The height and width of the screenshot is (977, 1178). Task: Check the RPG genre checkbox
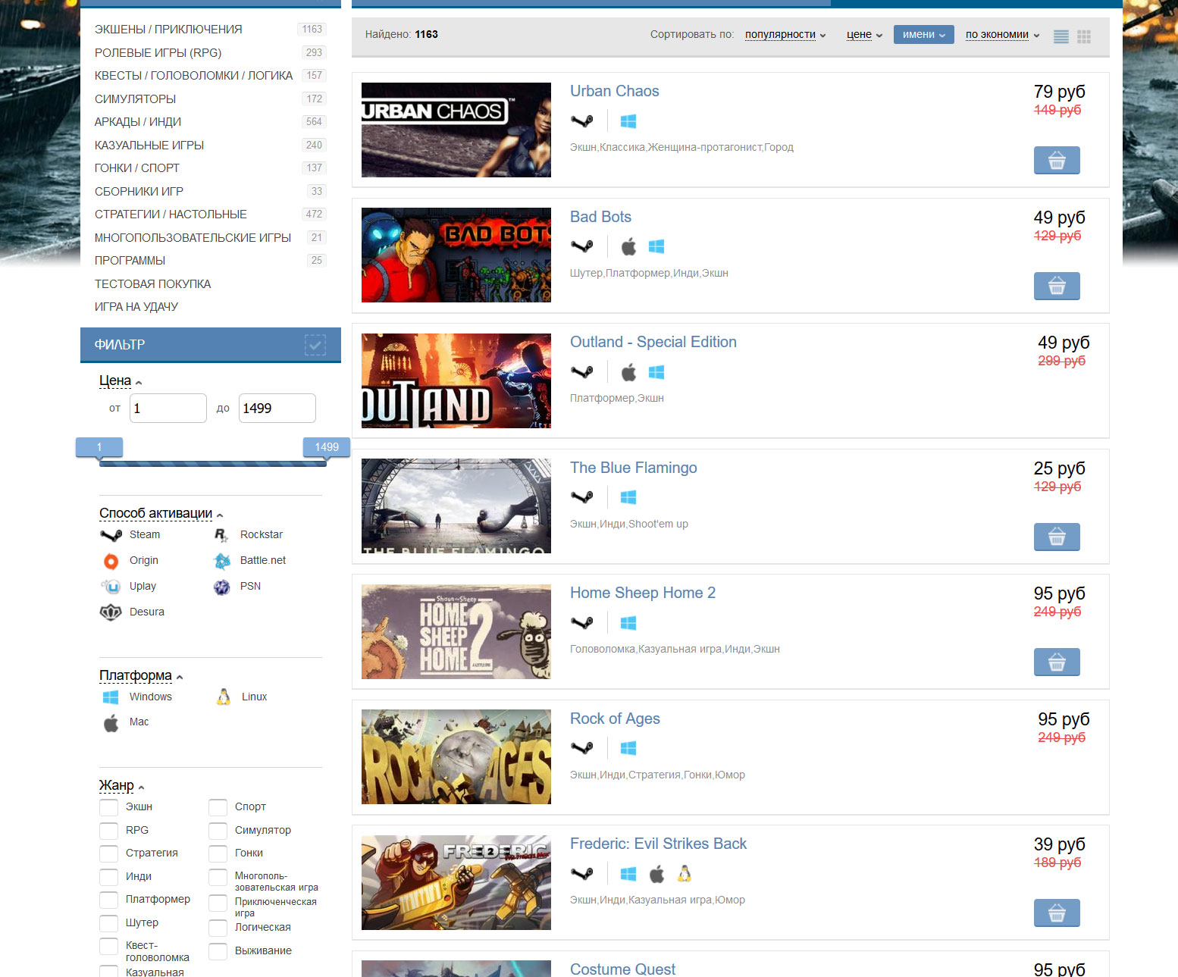(109, 831)
